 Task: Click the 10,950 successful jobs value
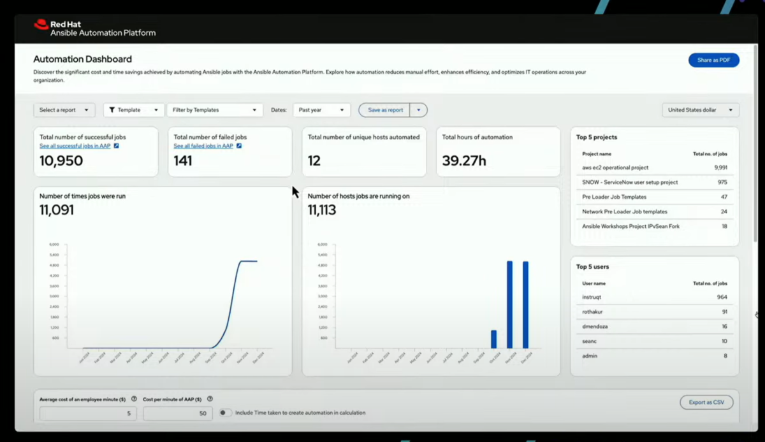click(x=61, y=161)
